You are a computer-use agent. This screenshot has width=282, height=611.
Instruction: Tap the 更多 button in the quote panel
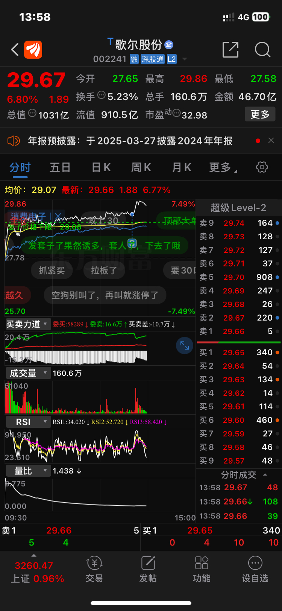(x=260, y=114)
